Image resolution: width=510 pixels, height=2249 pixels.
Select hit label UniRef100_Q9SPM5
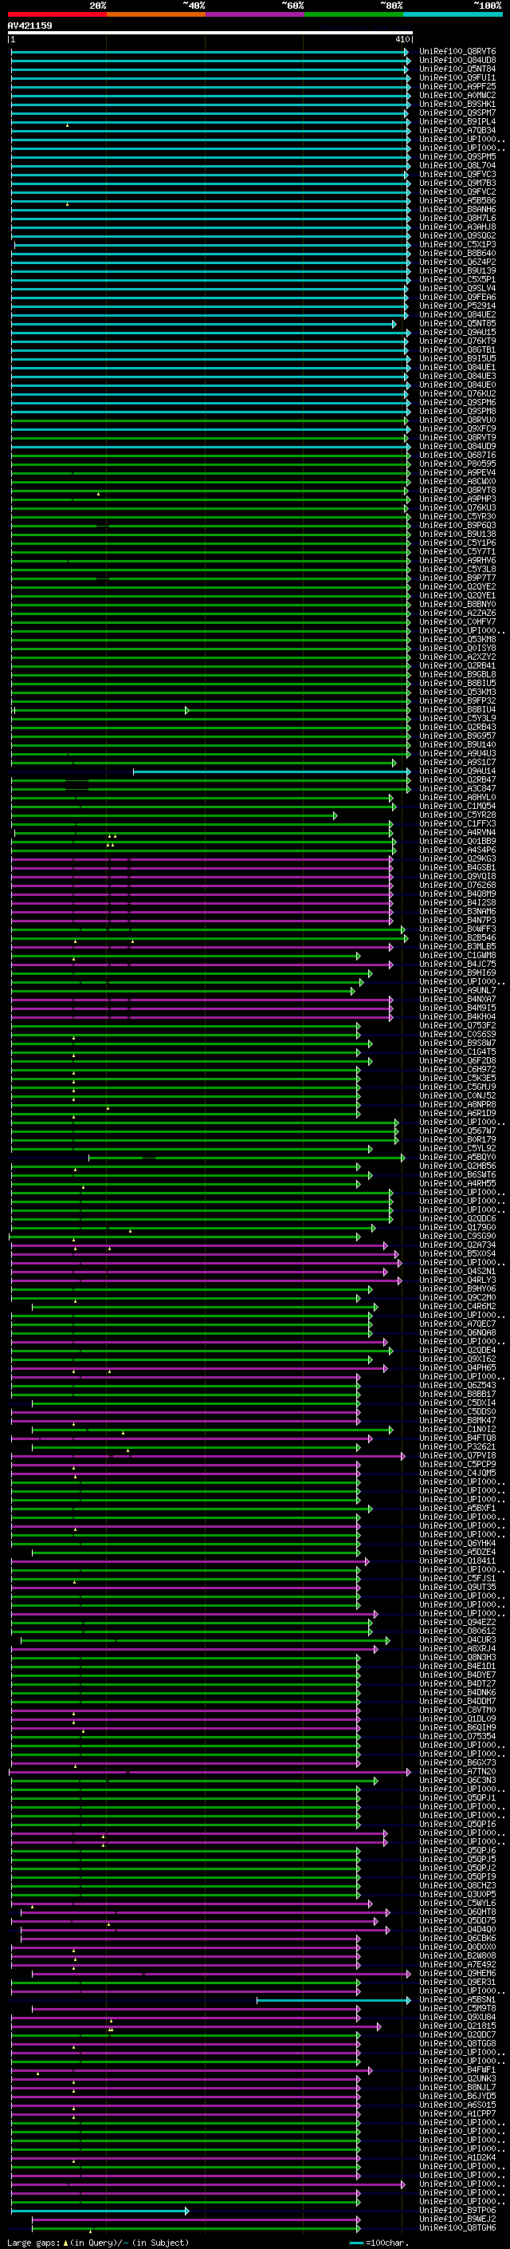pos(457,157)
